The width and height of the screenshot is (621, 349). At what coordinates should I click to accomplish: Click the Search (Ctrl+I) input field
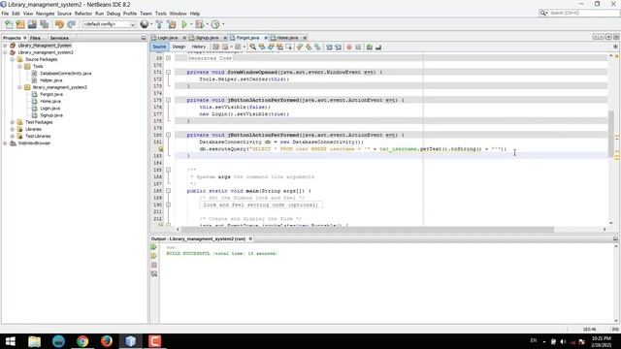pos(584,13)
